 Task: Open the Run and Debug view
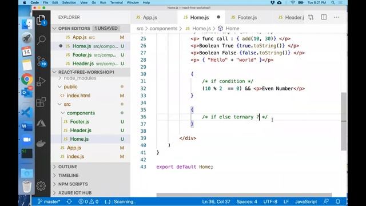41,81
